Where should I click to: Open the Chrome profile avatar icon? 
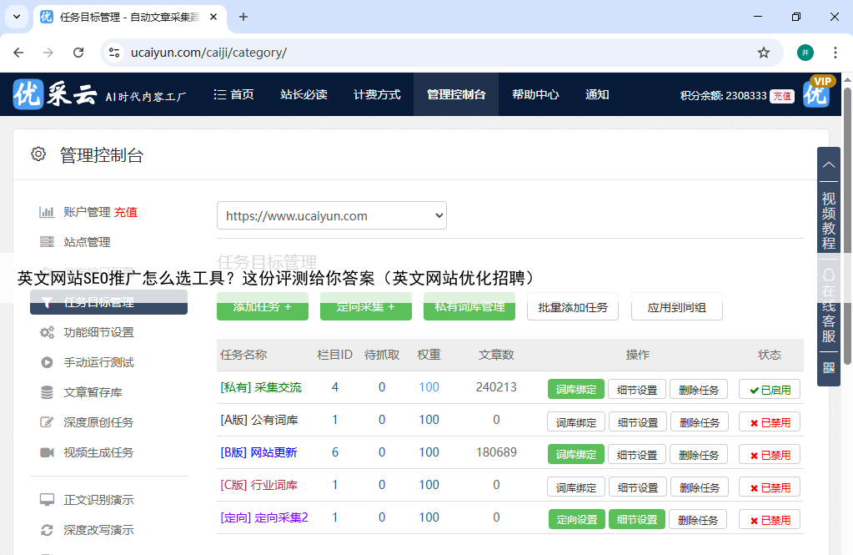805,53
